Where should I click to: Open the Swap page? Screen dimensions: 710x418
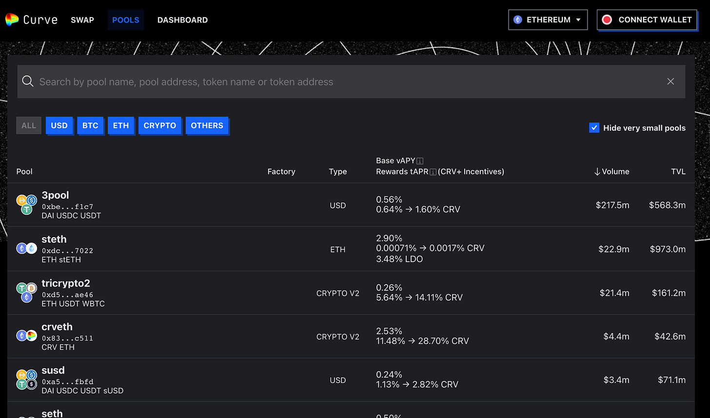(x=82, y=20)
